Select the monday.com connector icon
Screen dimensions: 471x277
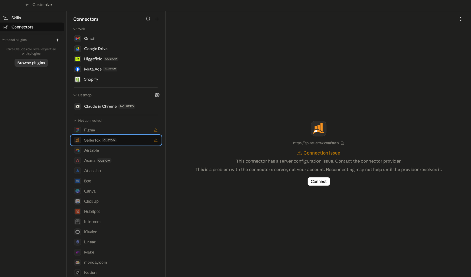pos(78,263)
